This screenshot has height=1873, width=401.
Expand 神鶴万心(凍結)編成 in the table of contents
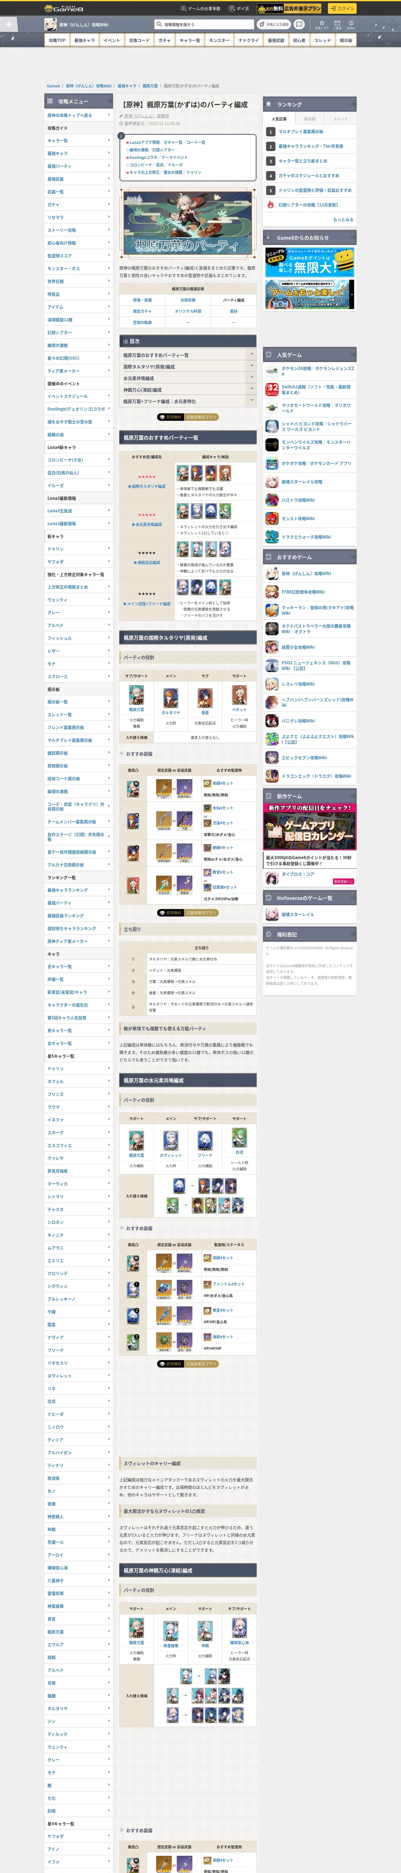pyautogui.click(x=188, y=390)
